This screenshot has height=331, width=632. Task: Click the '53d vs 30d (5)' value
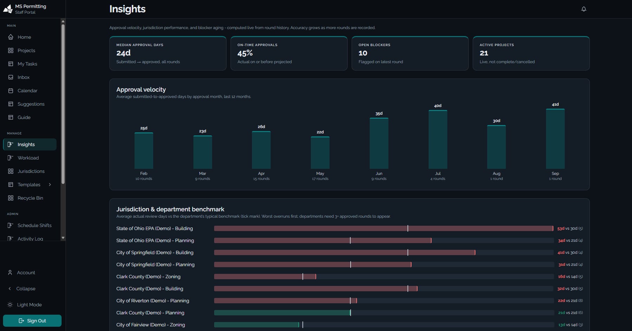[x=570, y=229]
